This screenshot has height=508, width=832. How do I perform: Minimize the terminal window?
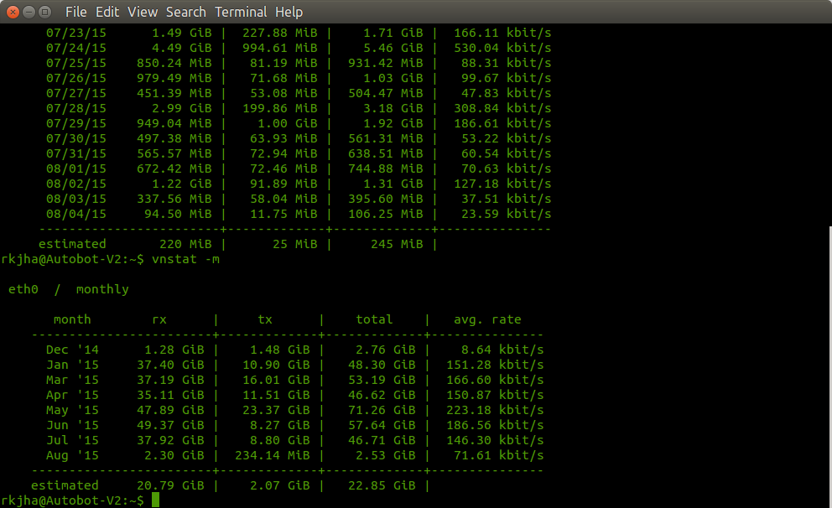point(29,12)
